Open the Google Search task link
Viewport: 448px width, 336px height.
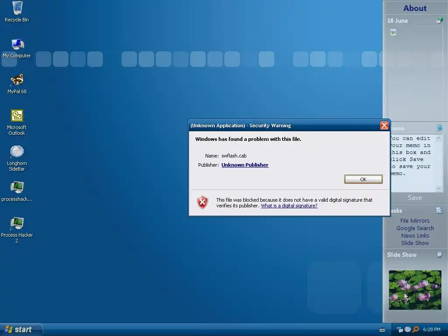pos(415,228)
